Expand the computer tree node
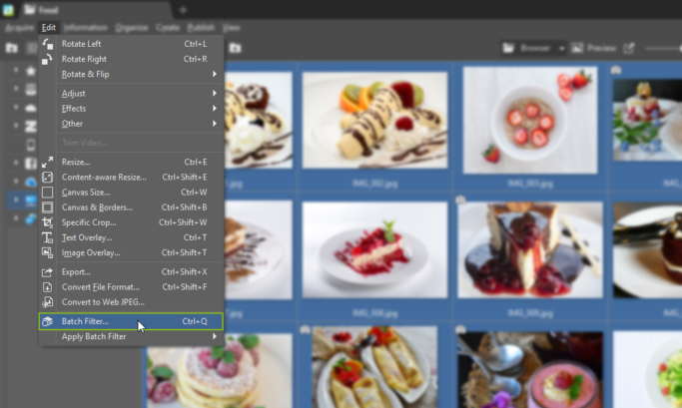The height and width of the screenshot is (408, 682). click(16, 200)
